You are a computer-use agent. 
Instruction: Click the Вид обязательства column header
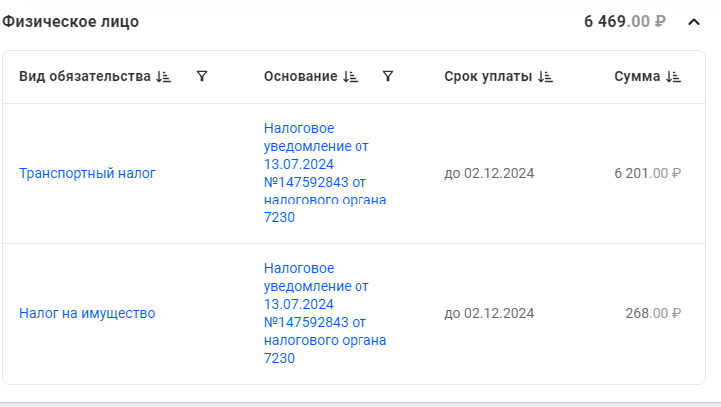pos(85,76)
